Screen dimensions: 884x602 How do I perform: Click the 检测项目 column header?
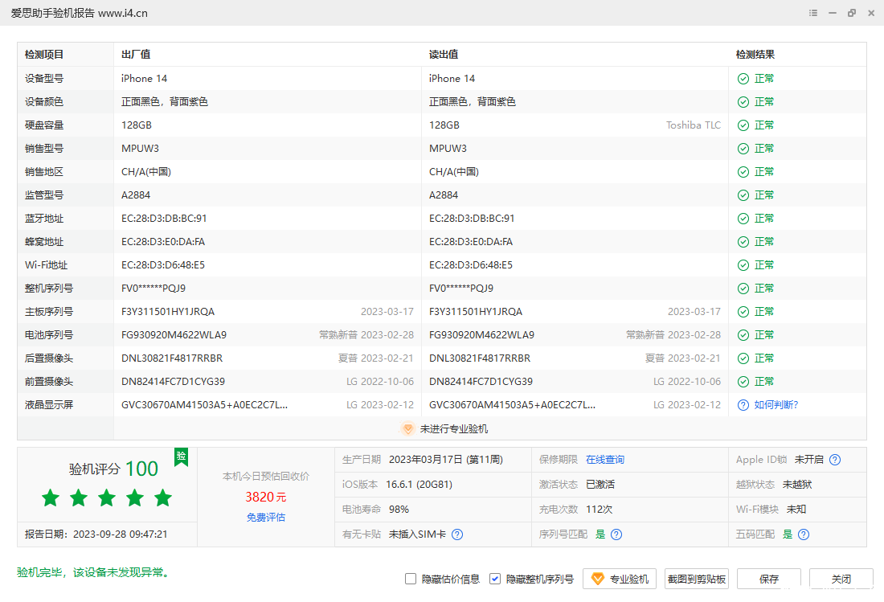click(44, 55)
